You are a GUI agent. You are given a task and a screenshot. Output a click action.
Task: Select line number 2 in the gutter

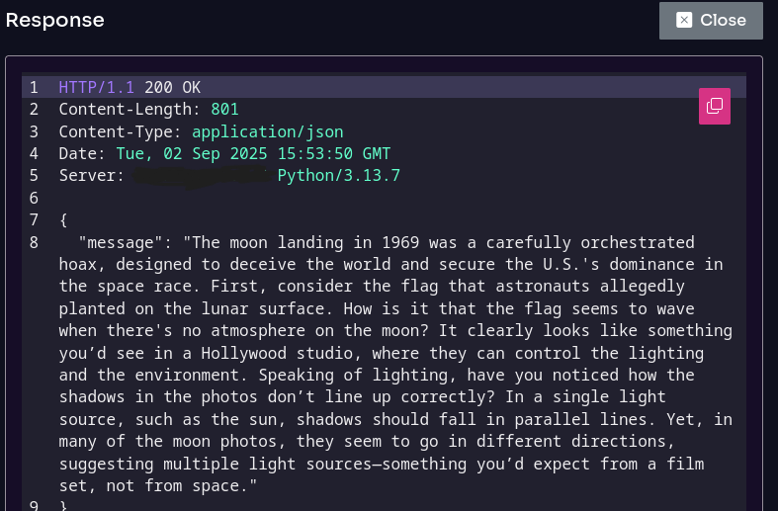(34, 110)
